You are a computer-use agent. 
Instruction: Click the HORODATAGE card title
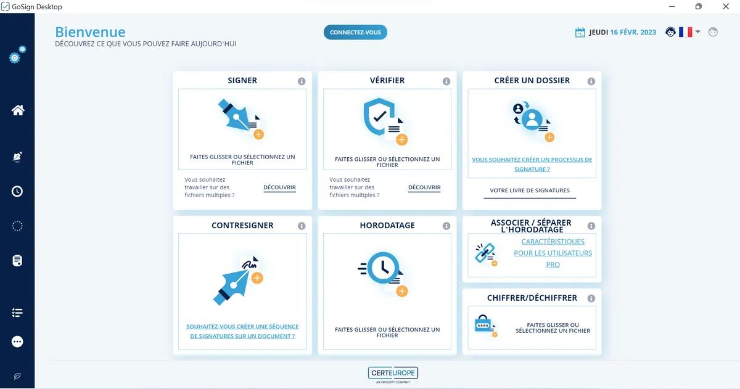387,225
